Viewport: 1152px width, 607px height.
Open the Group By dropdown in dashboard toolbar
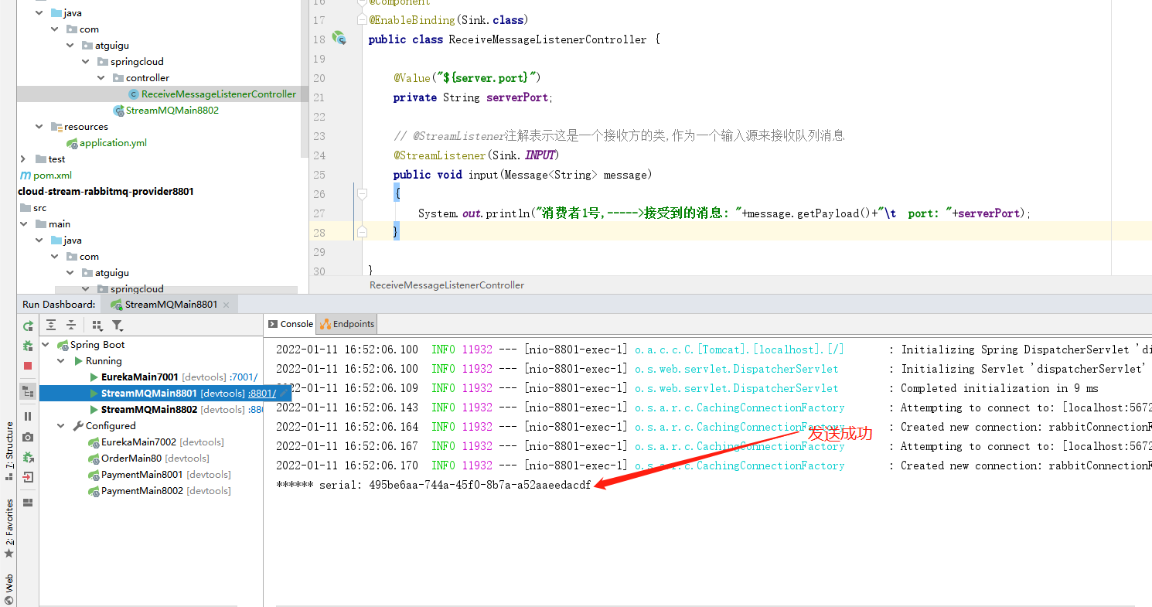[97, 326]
